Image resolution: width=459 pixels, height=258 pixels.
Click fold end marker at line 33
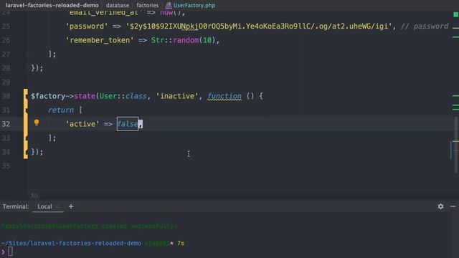(26, 138)
